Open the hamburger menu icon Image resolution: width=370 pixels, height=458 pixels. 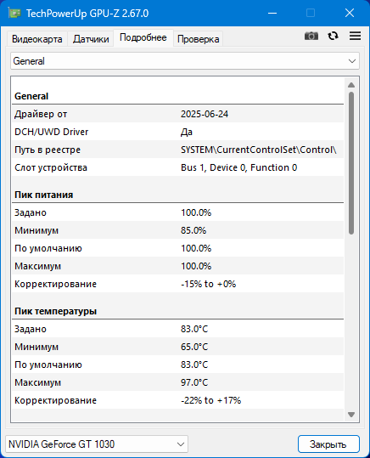[355, 36]
